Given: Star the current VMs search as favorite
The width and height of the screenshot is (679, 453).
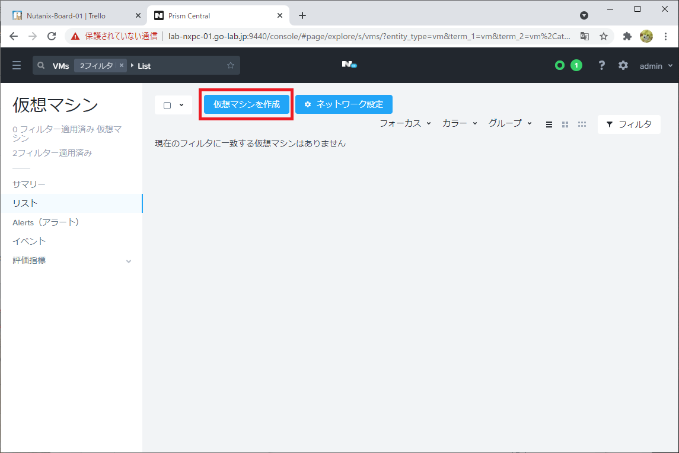Looking at the screenshot, I should (x=230, y=65).
